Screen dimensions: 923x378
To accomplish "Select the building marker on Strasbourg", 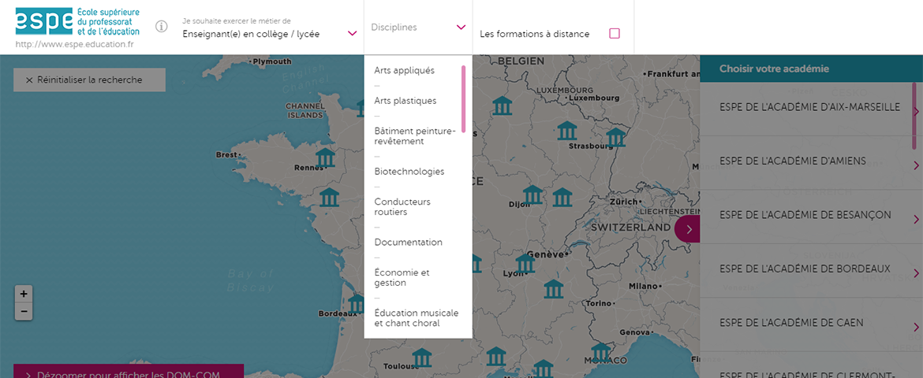I will (615, 137).
